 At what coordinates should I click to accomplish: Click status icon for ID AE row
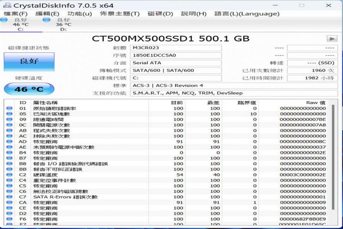click(9, 147)
